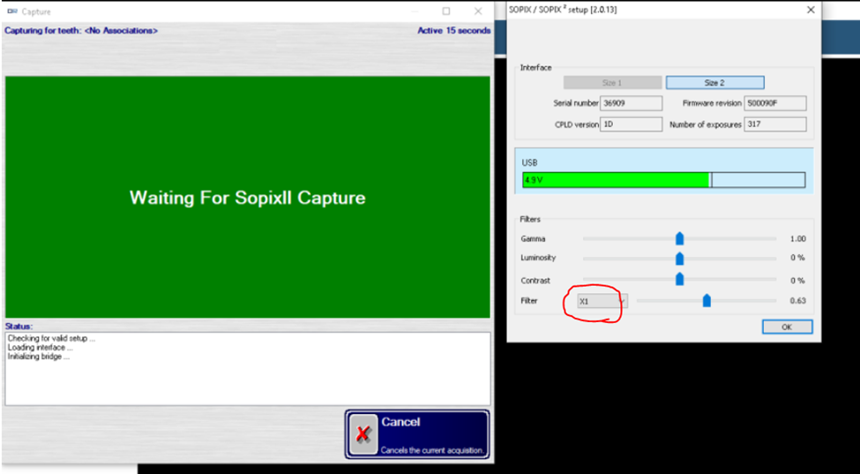Click the Luminosity value 0 %
Image resolution: width=860 pixels, height=474 pixels.
798,258
